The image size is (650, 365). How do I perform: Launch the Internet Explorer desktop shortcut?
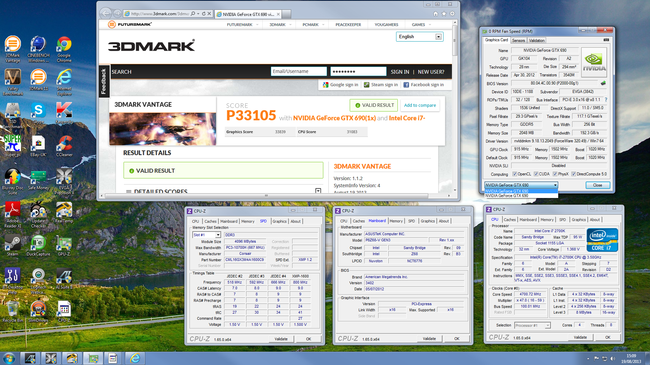pos(64,82)
